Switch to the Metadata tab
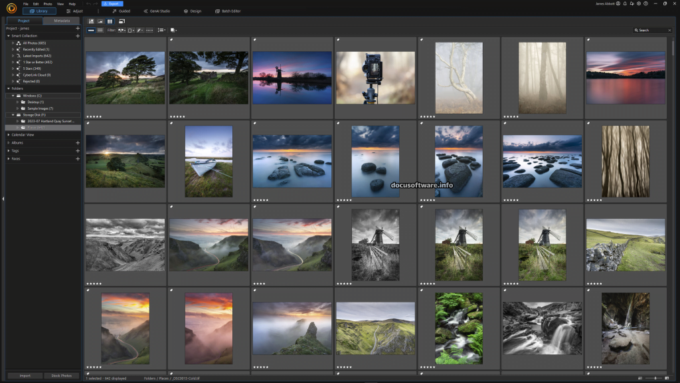This screenshot has height=383, width=680. click(x=61, y=21)
